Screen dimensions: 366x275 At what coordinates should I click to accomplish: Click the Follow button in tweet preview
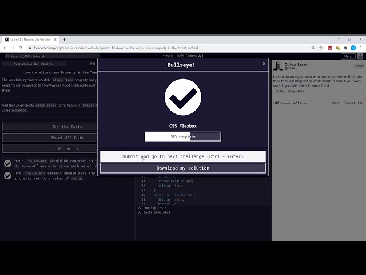pyautogui.click(x=359, y=66)
